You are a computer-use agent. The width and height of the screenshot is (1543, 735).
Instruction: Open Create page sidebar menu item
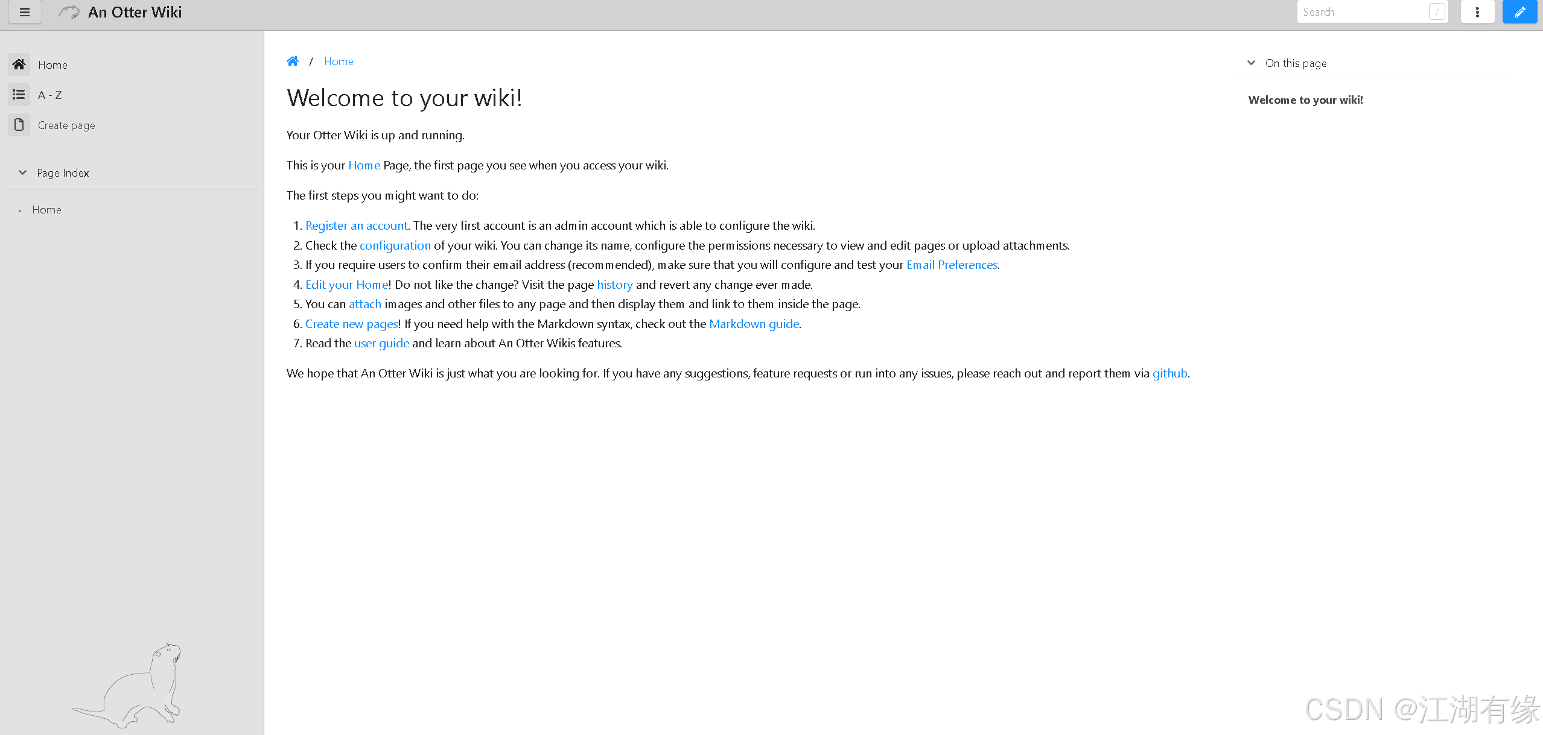click(x=66, y=125)
